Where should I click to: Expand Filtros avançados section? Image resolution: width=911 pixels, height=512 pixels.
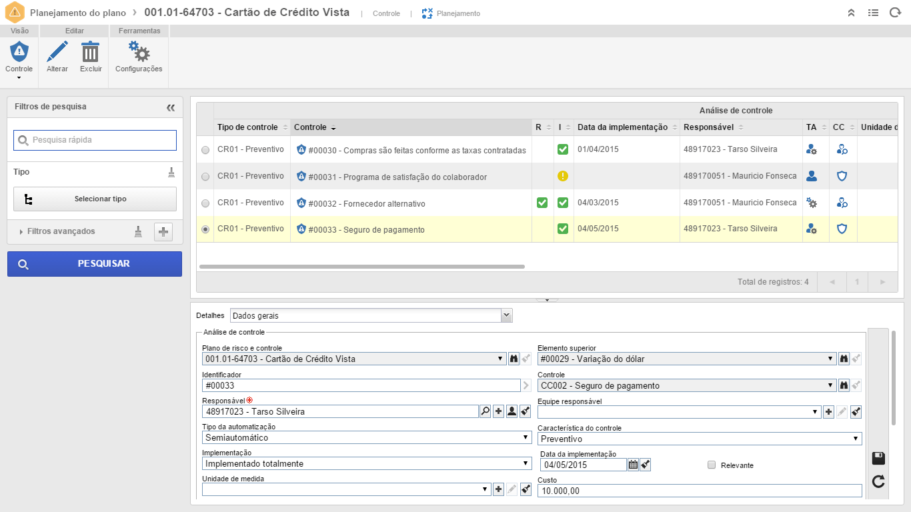pyautogui.click(x=60, y=231)
